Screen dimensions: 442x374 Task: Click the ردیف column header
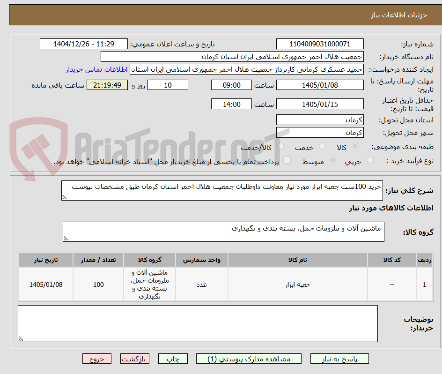point(425,260)
